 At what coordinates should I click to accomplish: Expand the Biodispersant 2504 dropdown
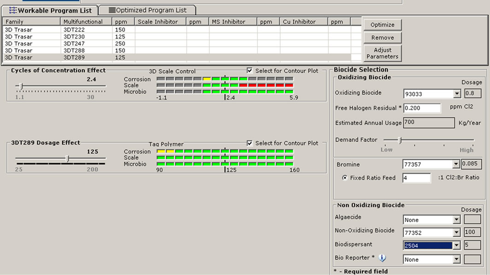(x=456, y=245)
